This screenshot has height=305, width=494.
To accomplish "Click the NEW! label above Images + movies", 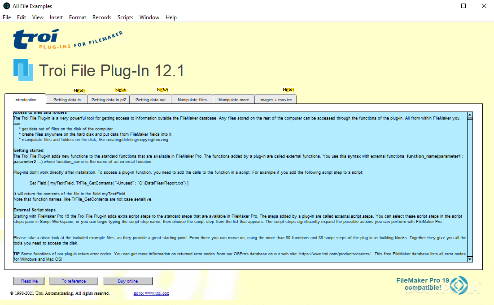I will [x=288, y=90].
